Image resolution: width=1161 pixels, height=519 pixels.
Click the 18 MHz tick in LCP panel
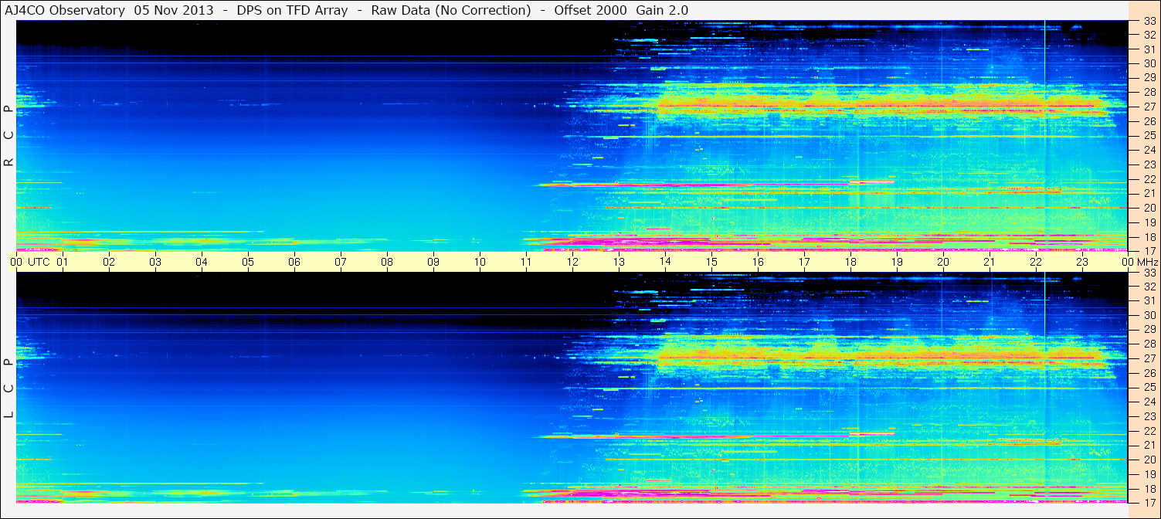click(1149, 489)
